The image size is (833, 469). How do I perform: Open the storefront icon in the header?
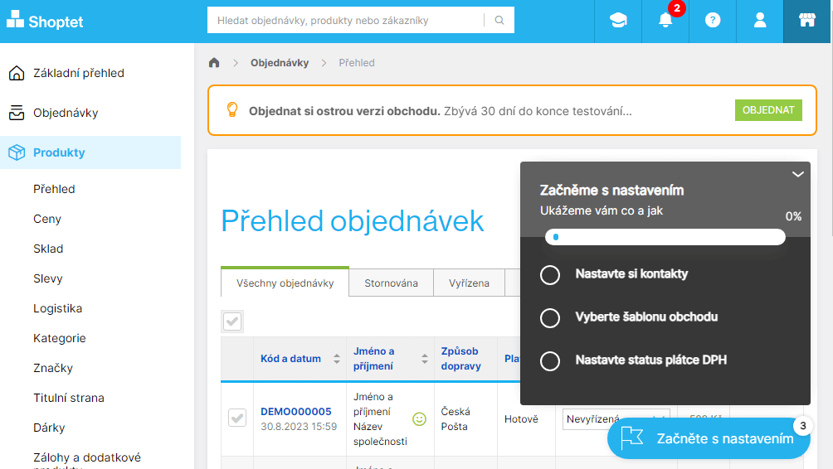coord(807,21)
